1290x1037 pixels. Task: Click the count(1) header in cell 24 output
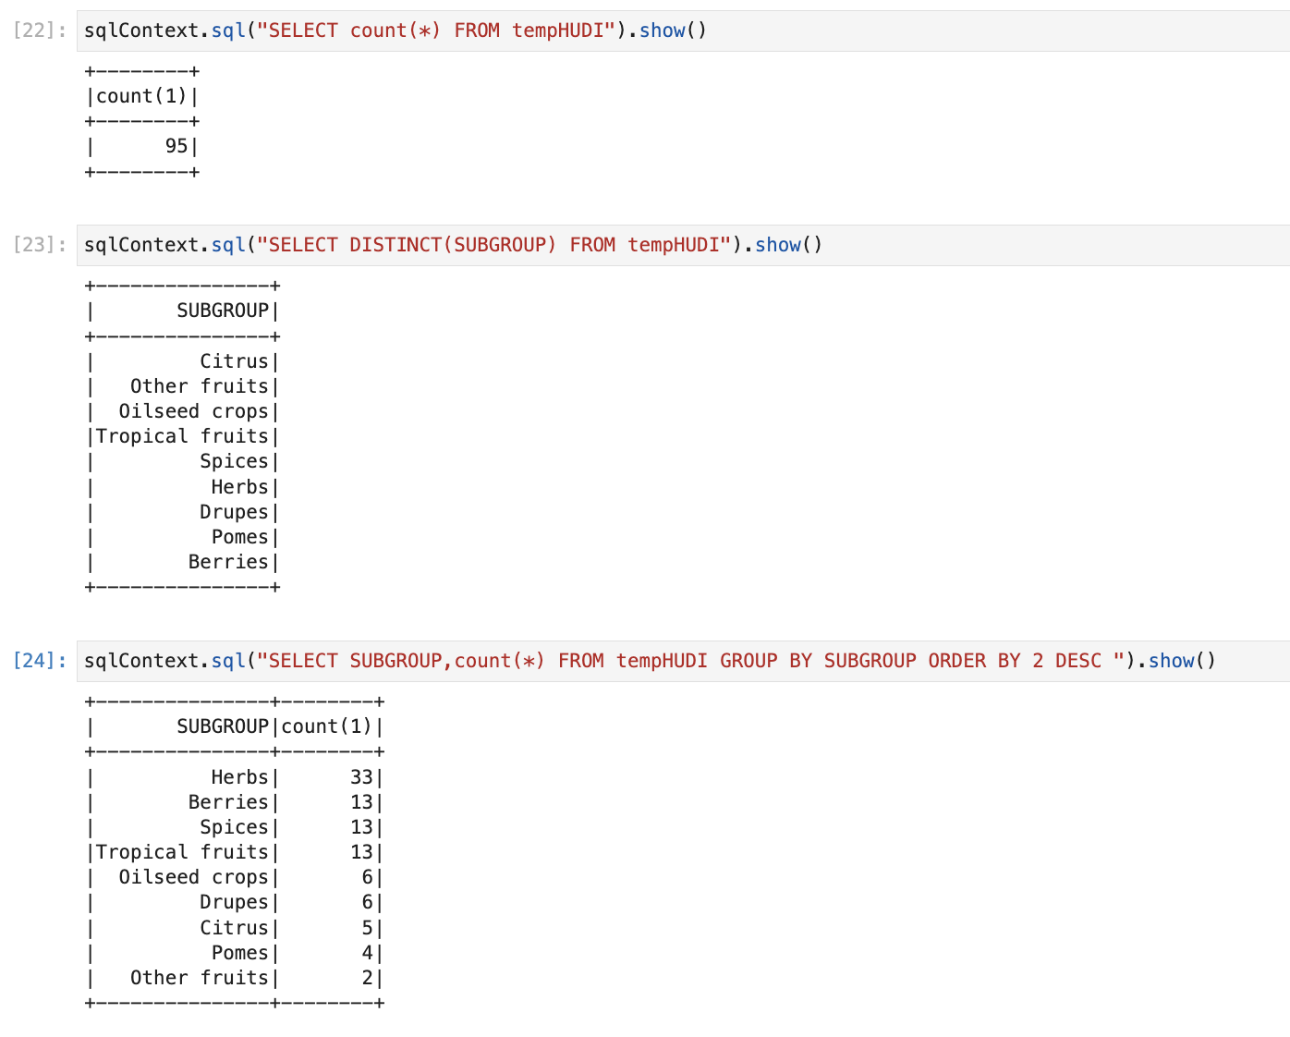click(x=326, y=726)
